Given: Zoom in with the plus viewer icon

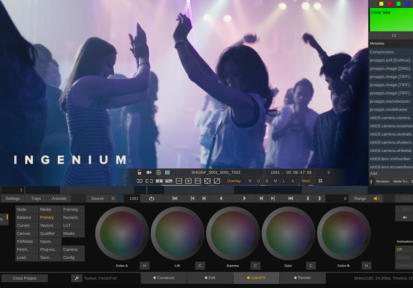Looking at the screenshot, I should [188, 181].
